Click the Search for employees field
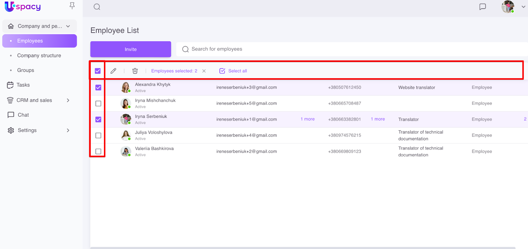Screen dimensions: 528x249 tap(297, 49)
